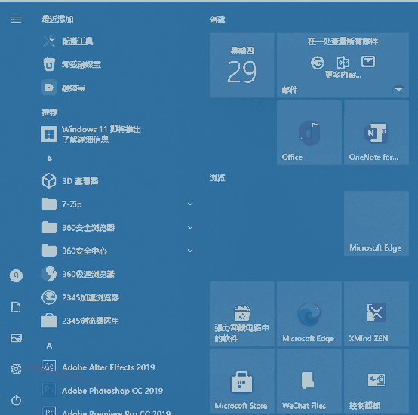Viewport: 418px width, 415px height.
Task: Click the 最近添加 heading
Action: pos(57,19)
